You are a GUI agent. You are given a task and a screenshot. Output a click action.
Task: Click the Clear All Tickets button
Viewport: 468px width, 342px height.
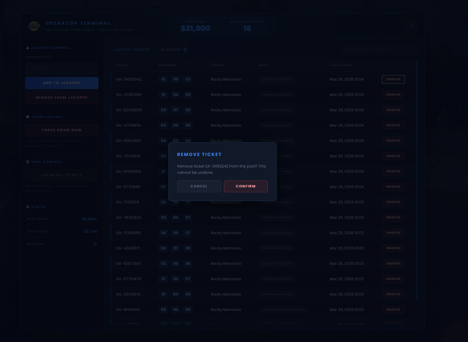click(x=62, y=175)
